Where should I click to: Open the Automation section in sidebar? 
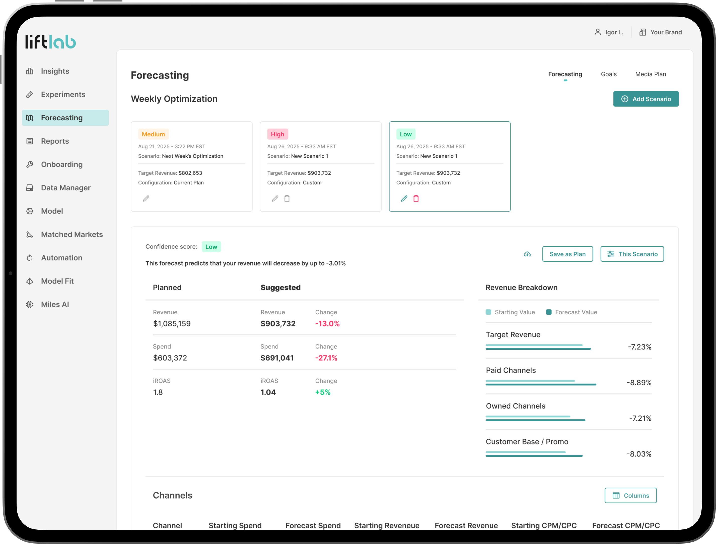pos(61,258)
